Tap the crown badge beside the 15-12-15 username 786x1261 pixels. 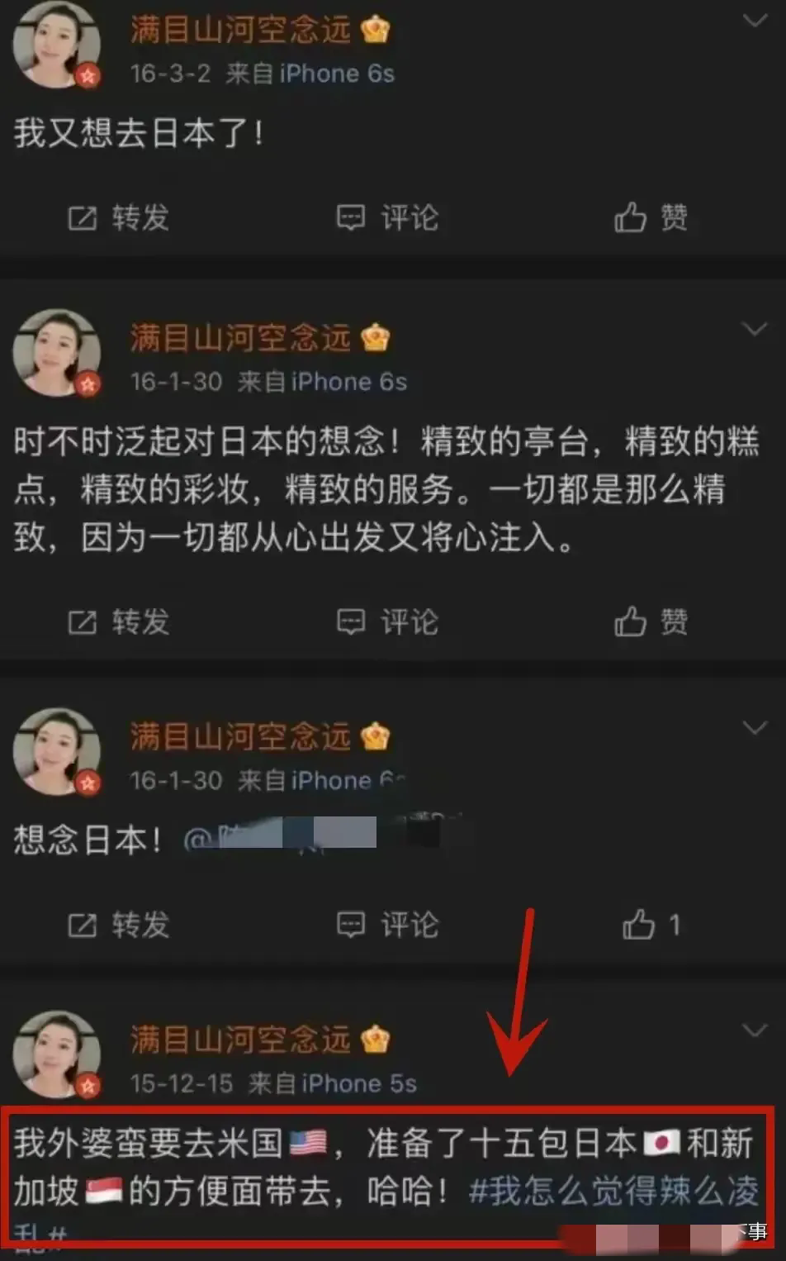[x=376, y=1039]
